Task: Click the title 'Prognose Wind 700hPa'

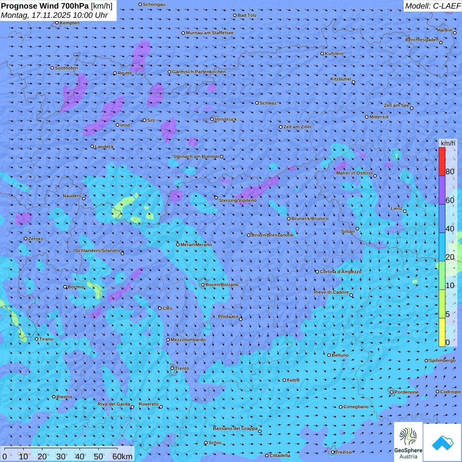Action: tap(45, 6)
